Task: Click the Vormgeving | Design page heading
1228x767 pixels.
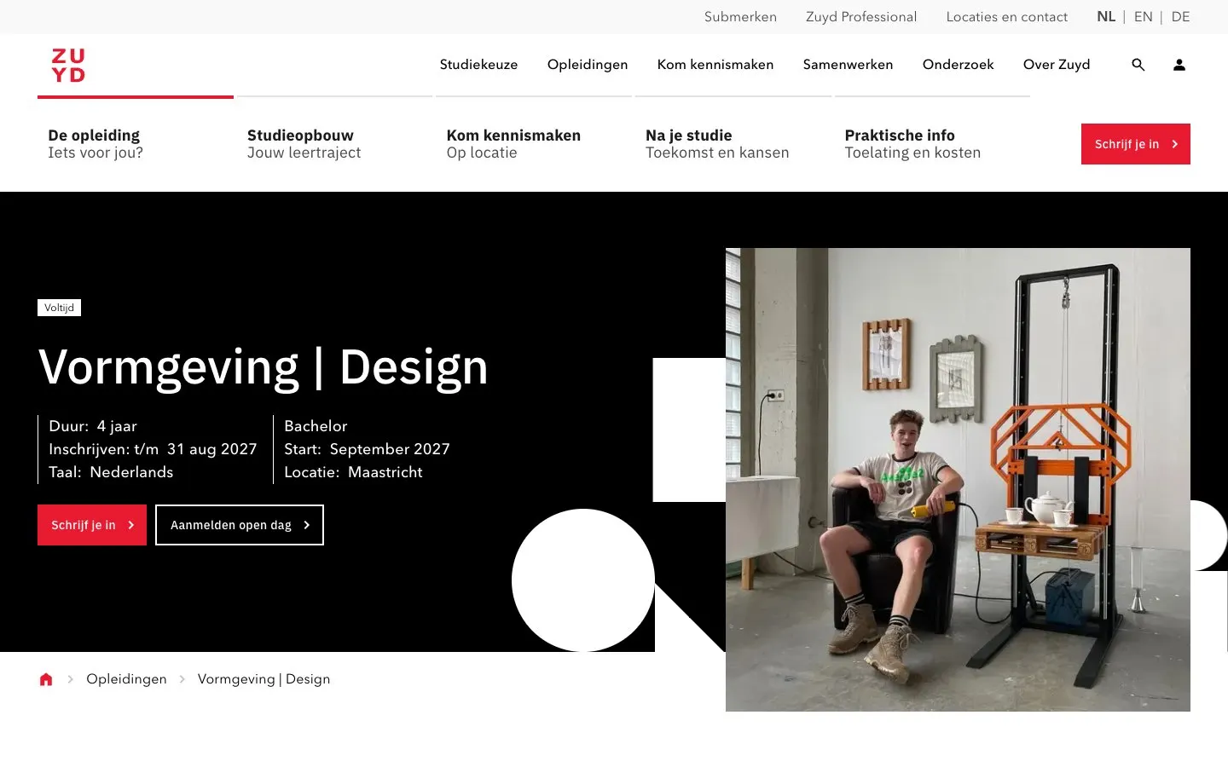Action: click(264, 367)
